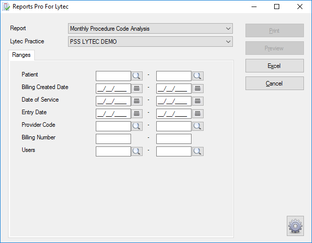312x243 pixels.
Task: Focus the Patient end range field
Action: (x=174, y=76)
